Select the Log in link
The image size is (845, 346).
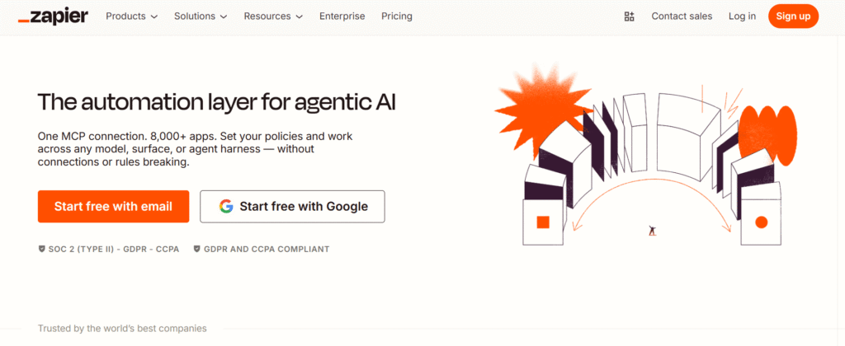742,16
